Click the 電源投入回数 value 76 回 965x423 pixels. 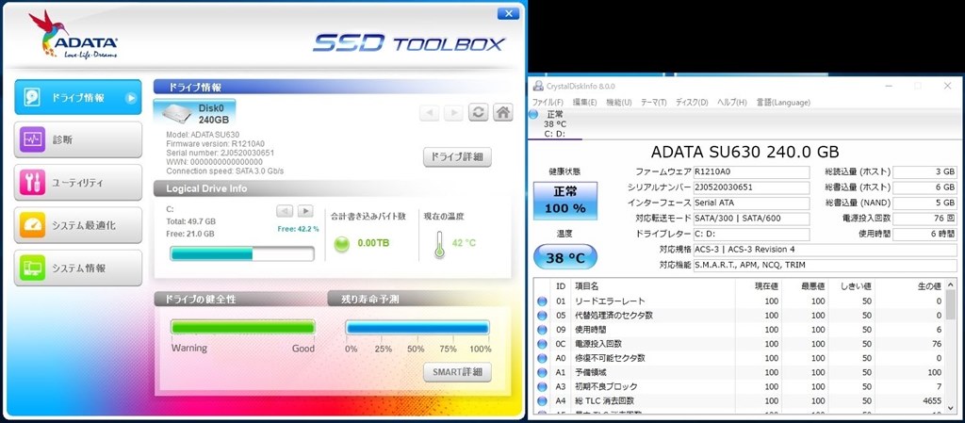[925, 219]
